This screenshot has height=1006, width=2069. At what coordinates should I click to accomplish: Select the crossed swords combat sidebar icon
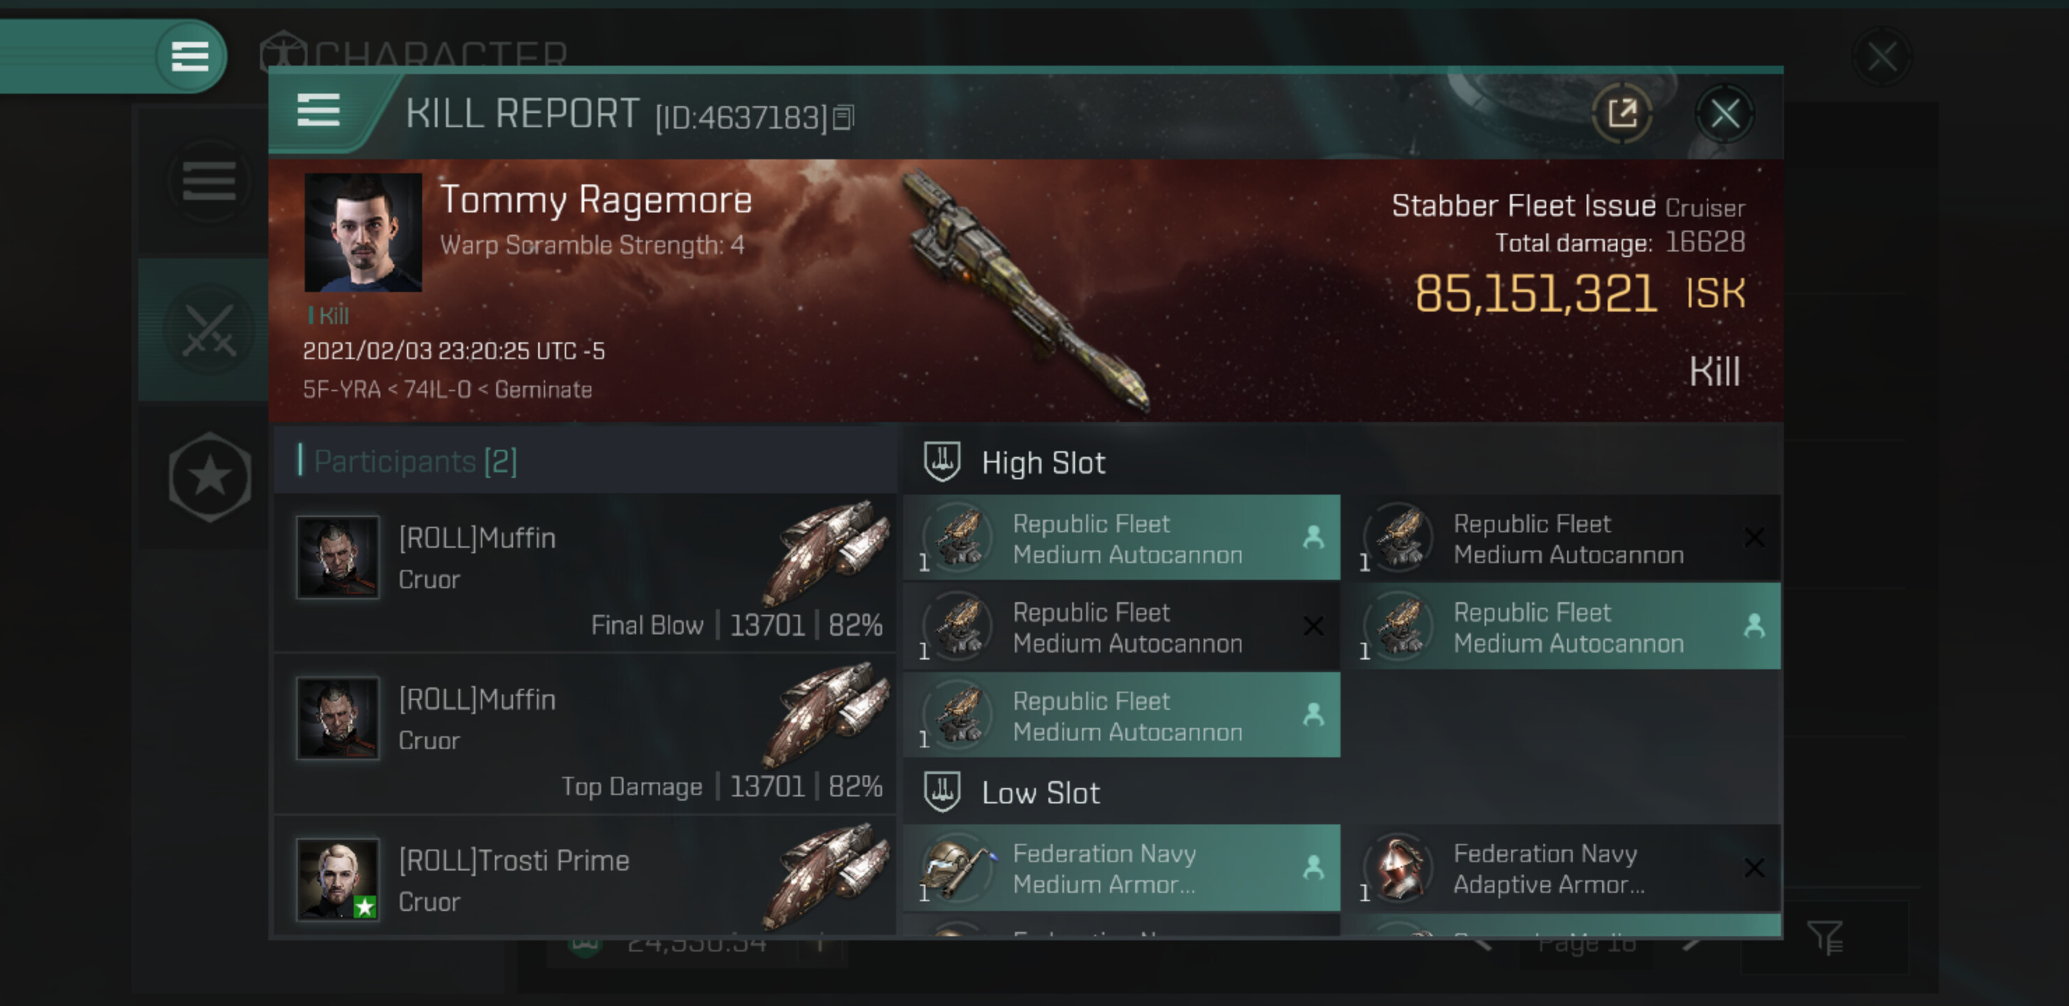click(x=209, y=330)
